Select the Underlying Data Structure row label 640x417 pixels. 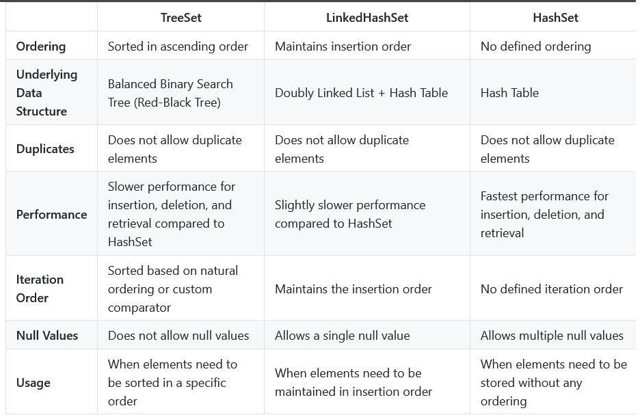click(46, 92)
